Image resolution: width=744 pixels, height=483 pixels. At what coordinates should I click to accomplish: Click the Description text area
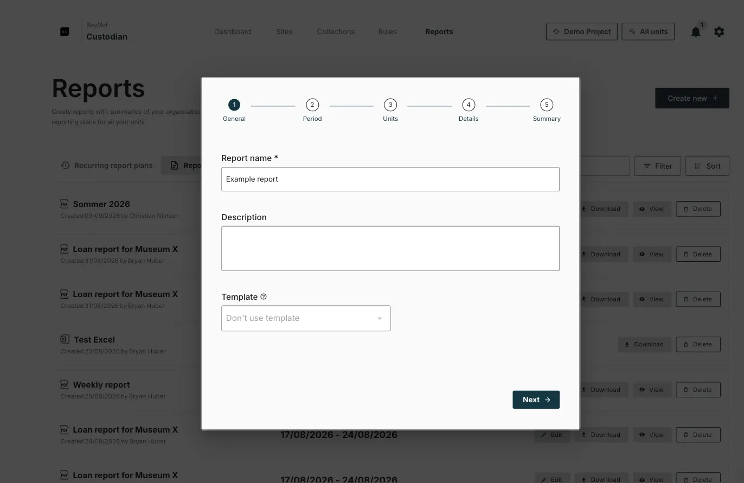(x=390, y=248)
